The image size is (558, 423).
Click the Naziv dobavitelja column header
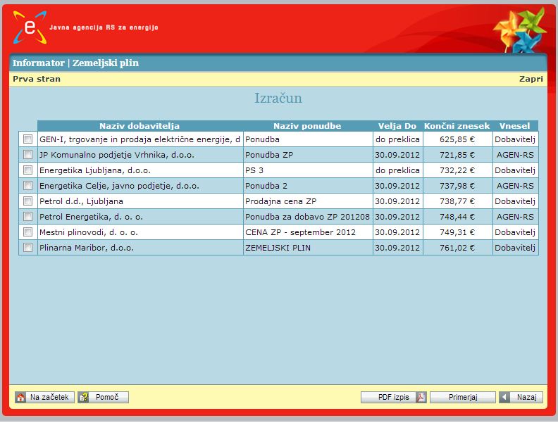tap(139, 126)
